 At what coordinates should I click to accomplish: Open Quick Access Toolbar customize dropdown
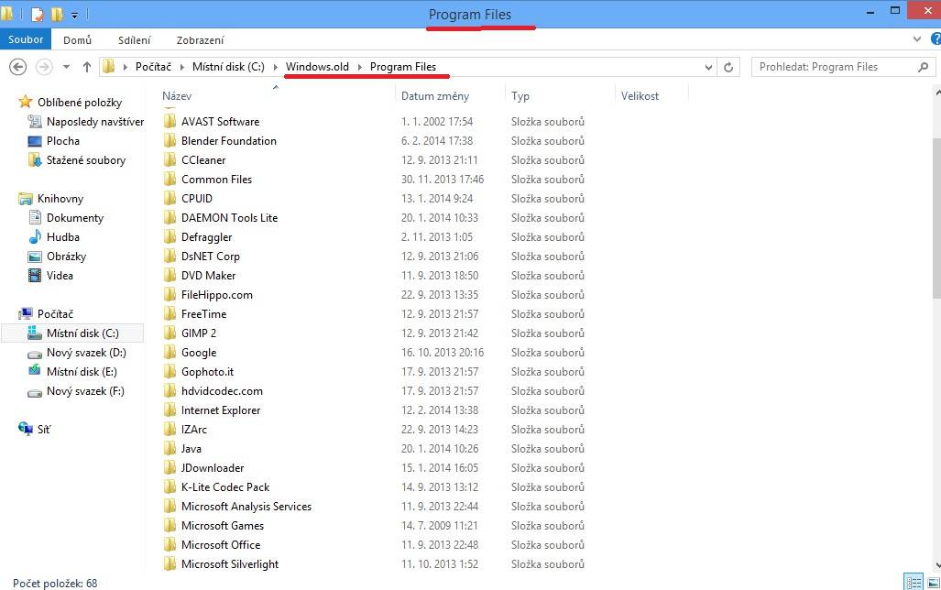[x=75, y=15]
